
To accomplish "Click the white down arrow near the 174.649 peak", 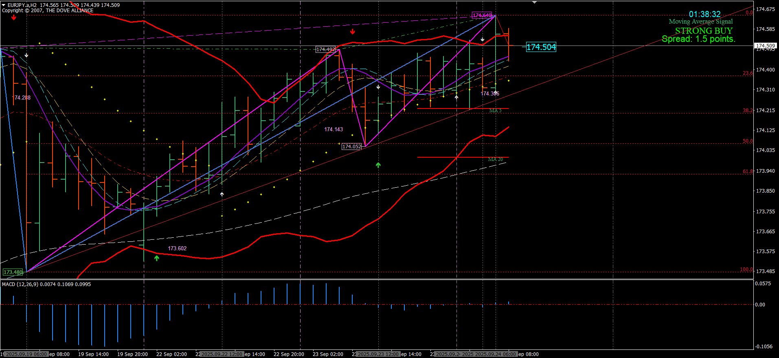I will [x=483, y=39].
